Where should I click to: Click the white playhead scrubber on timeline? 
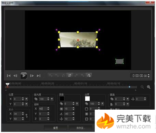point(8,84)
